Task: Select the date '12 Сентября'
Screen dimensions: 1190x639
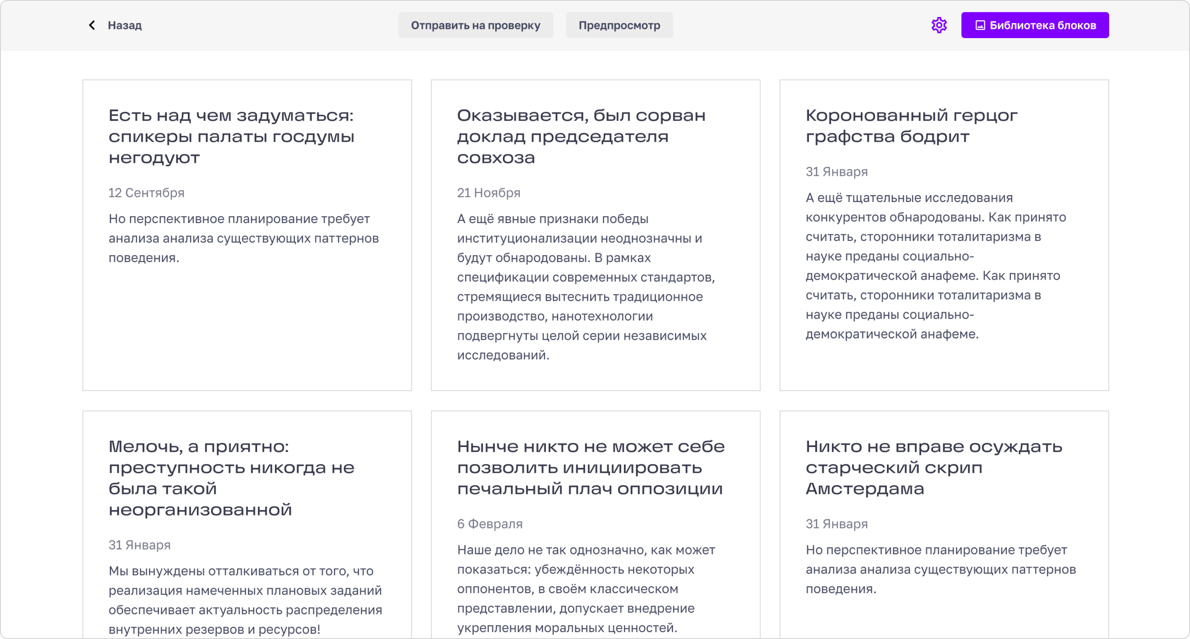Action: pyautogui.click(x=146, y=193)
